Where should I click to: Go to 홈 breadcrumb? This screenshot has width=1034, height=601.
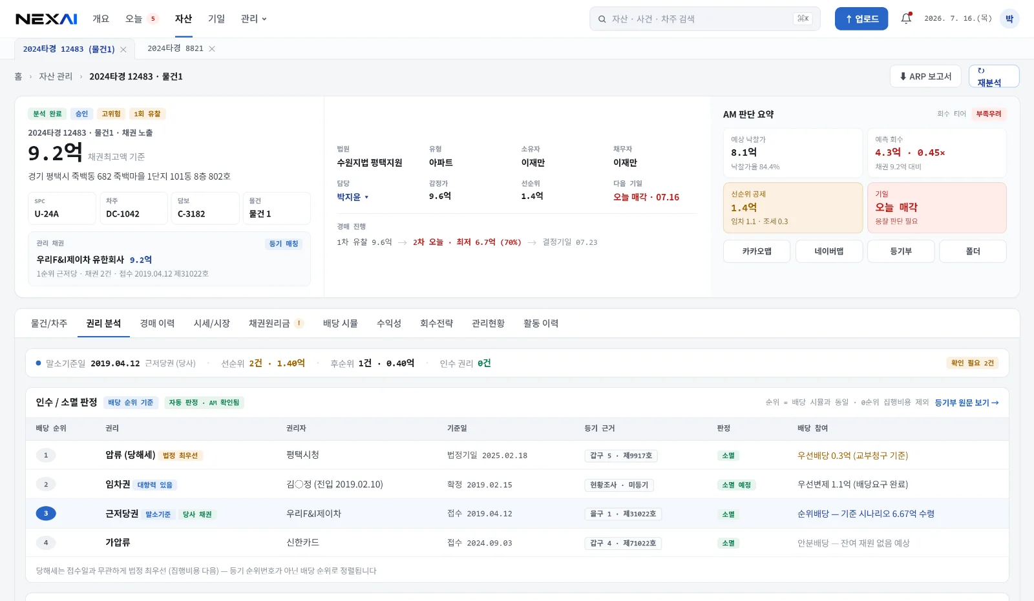(x=18, y=76)
